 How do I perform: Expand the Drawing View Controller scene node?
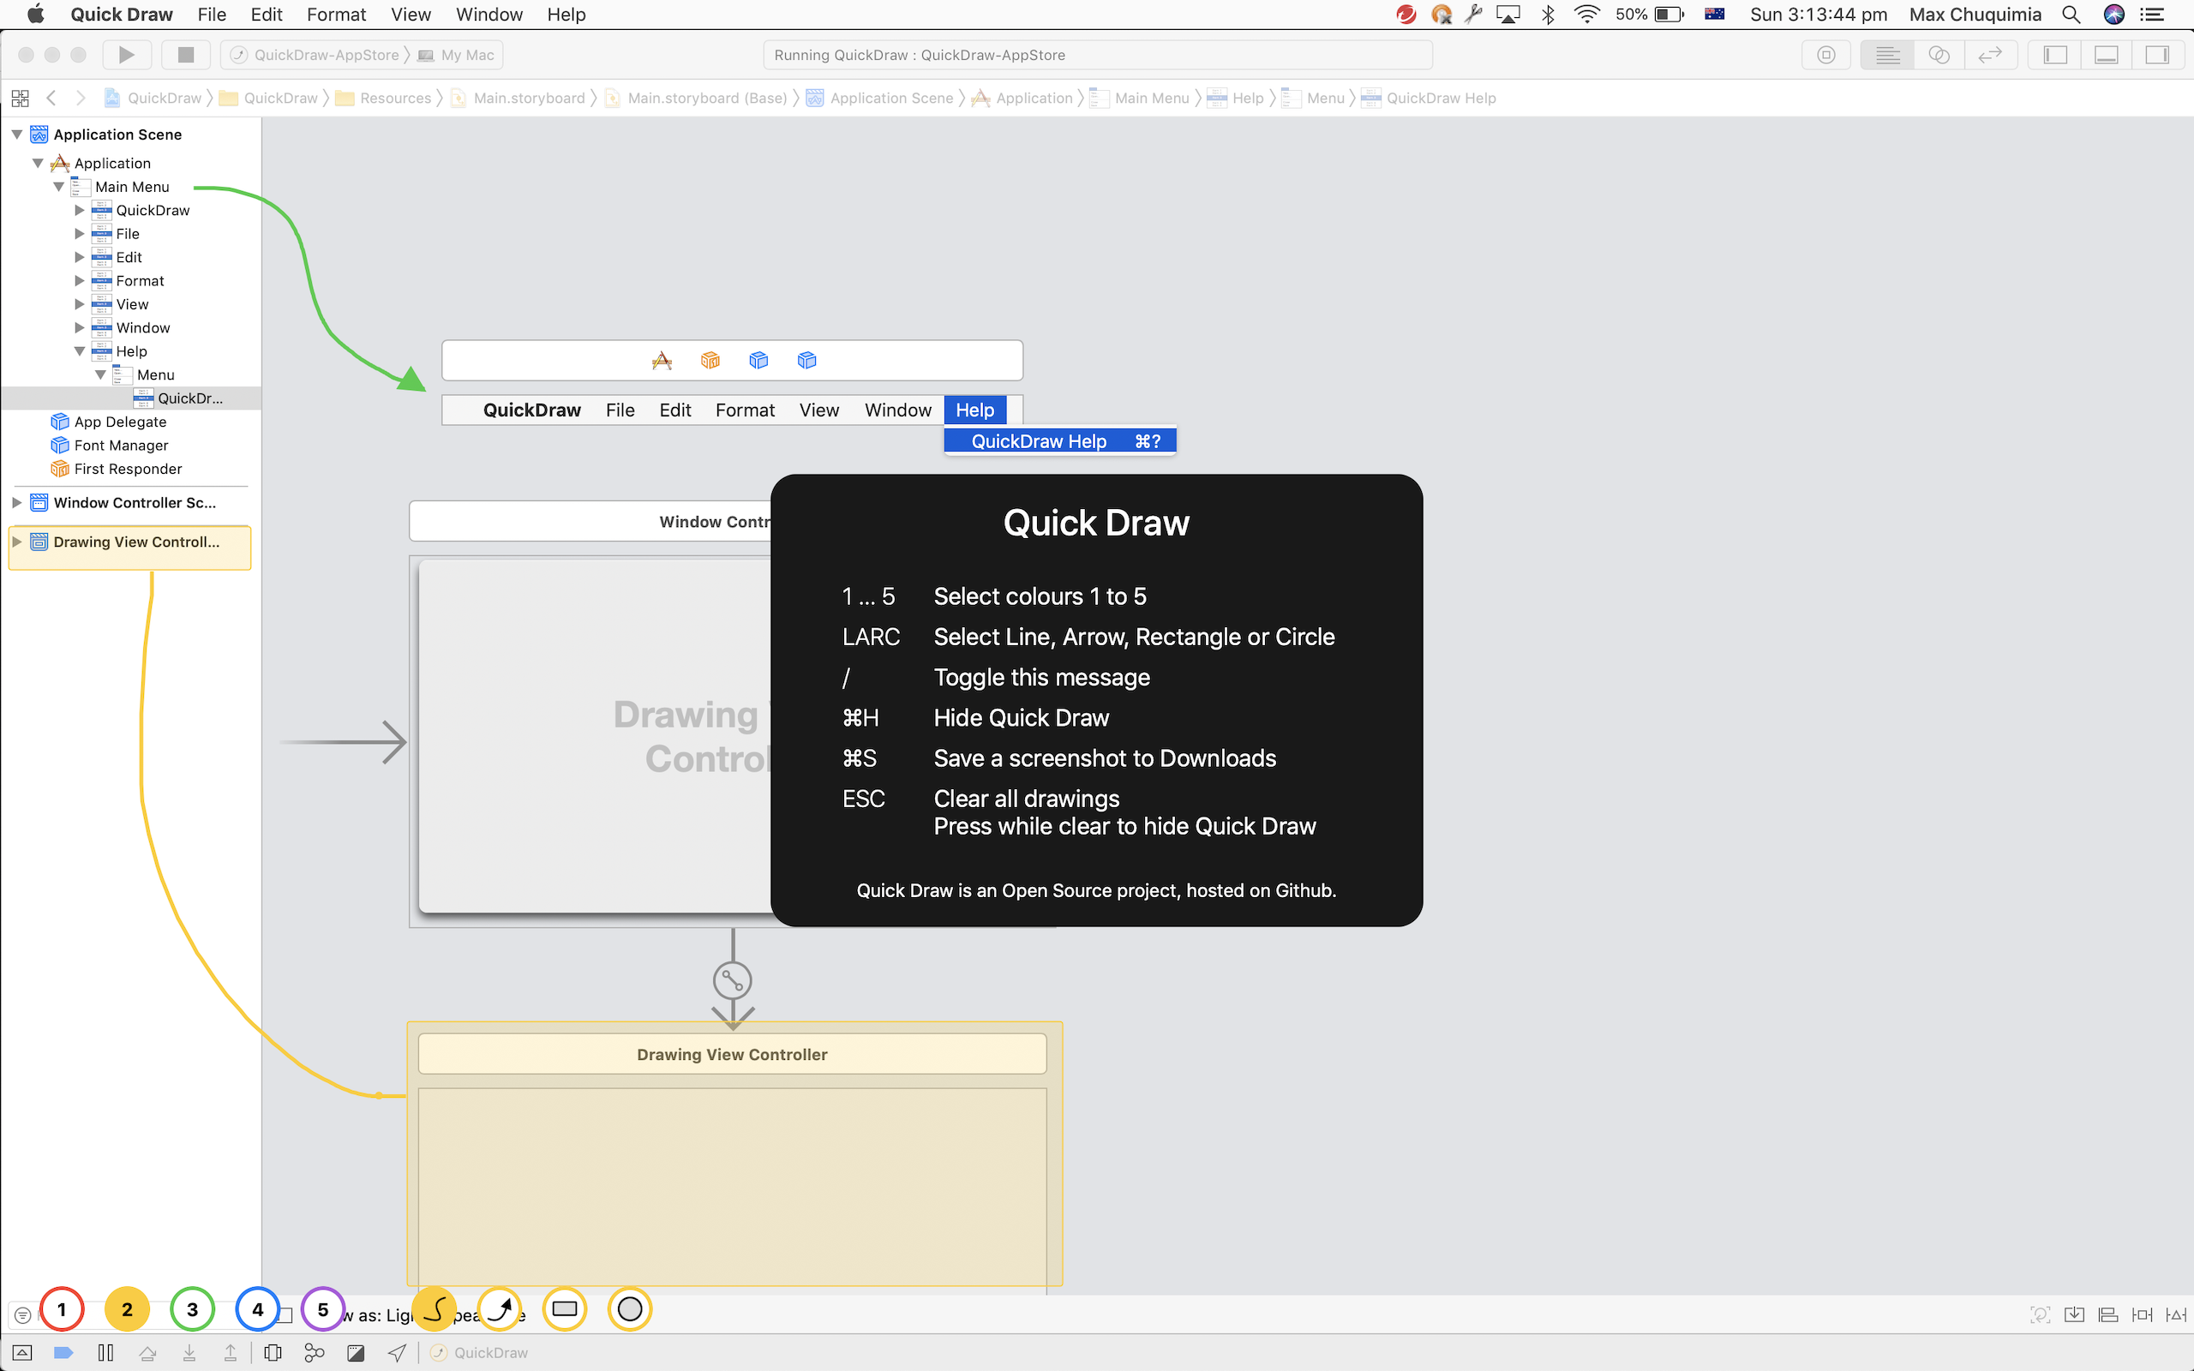coord(16,542)
